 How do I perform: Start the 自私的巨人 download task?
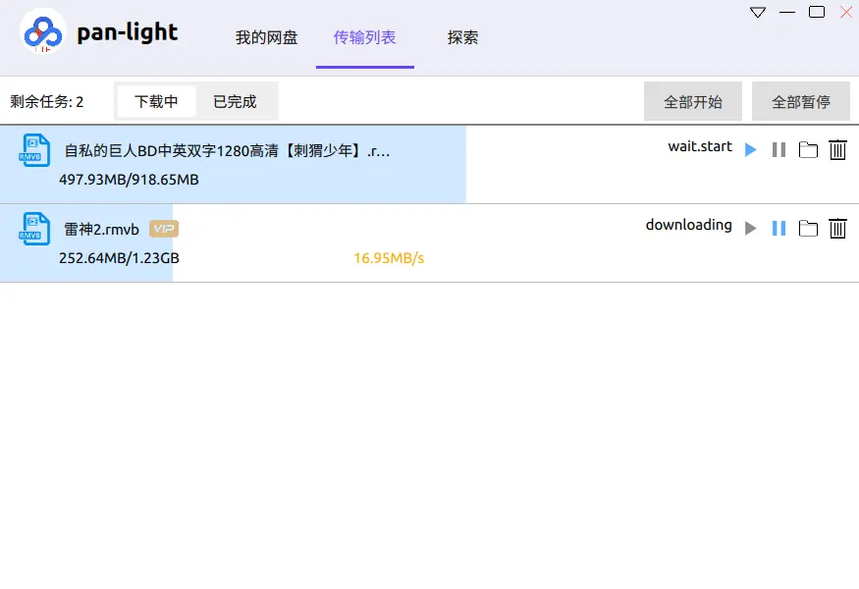[x=750, y=149]
